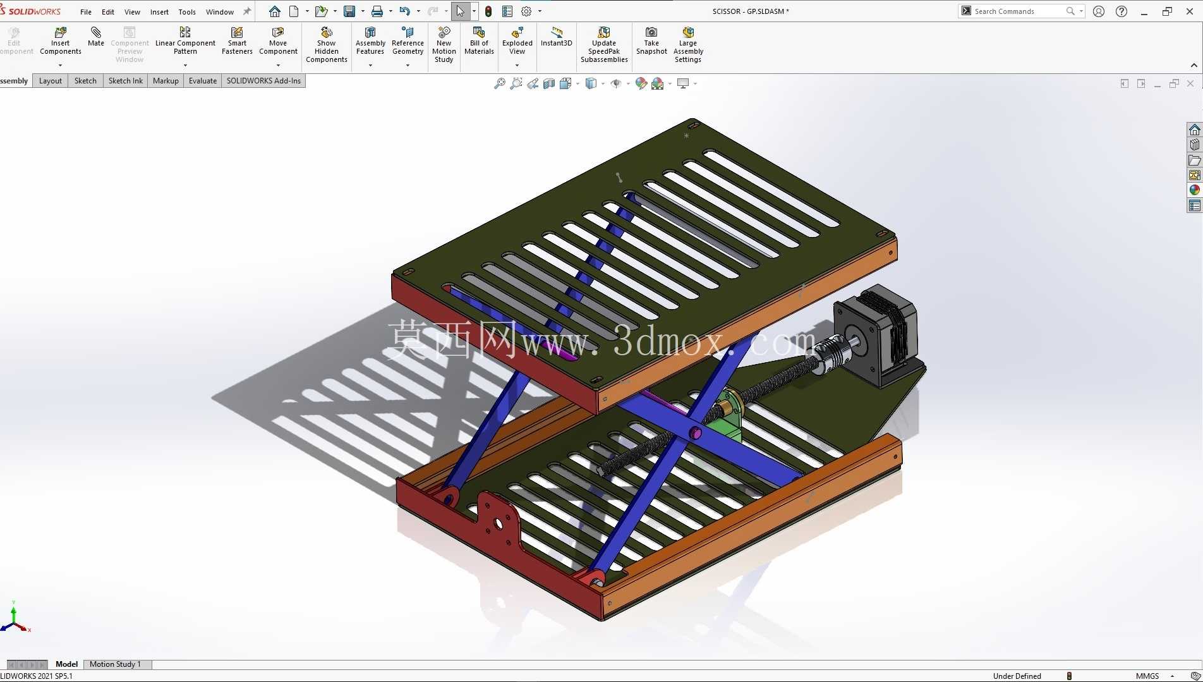This screenshot has height=682, width=1203.
Task: Activate Instant3D
Action: click(556, 37)
